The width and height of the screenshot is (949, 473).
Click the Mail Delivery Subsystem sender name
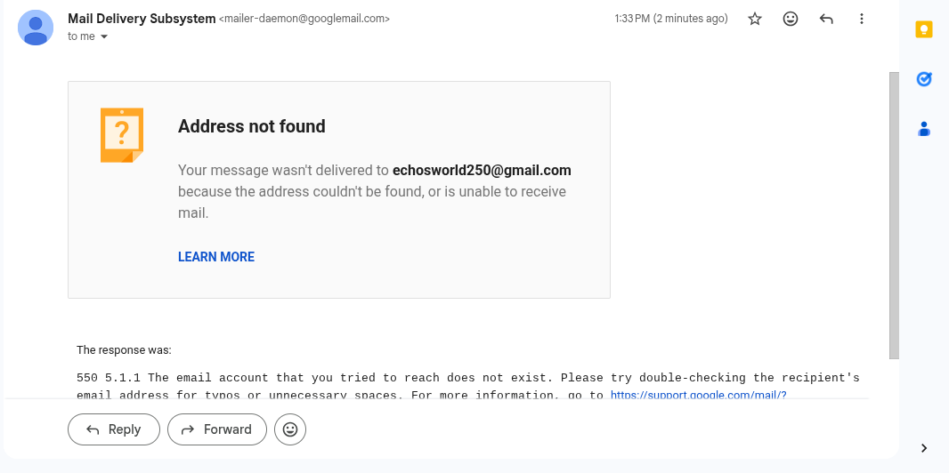(x=142, y=18)
